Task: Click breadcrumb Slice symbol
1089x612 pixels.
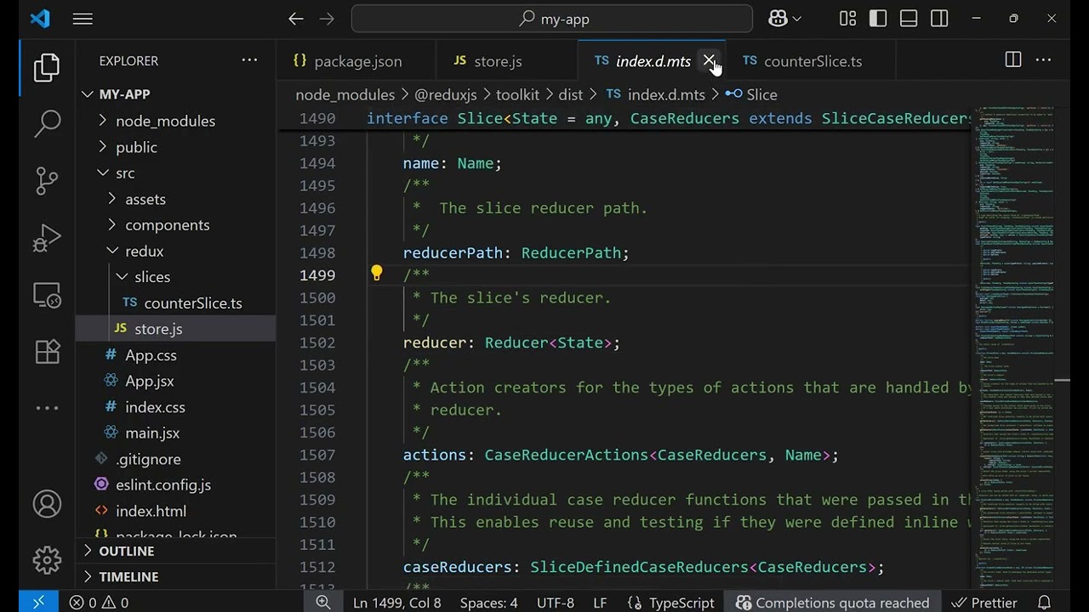Action: 751,94
